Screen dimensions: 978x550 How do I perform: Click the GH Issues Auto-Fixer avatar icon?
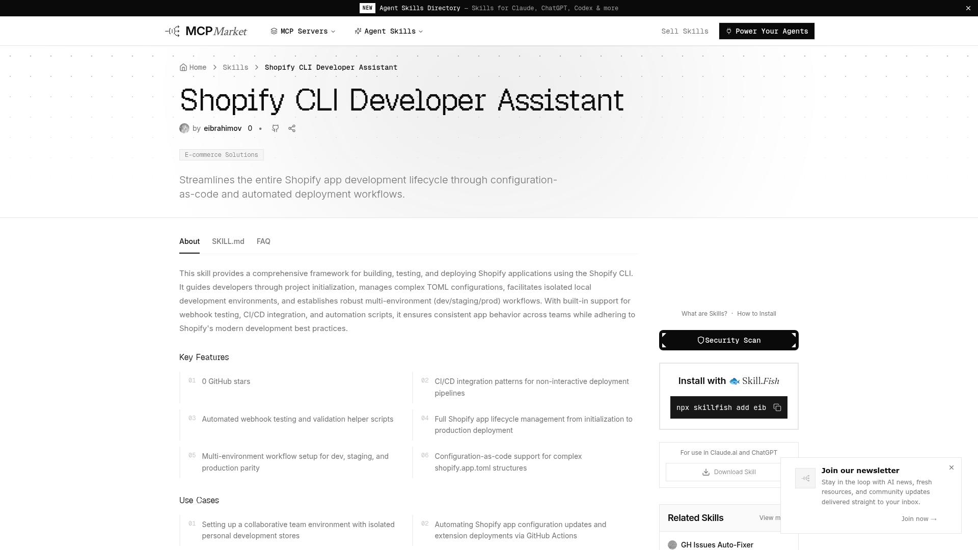coord(672,545)
